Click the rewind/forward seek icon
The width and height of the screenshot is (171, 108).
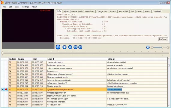(x=70, y=47)
